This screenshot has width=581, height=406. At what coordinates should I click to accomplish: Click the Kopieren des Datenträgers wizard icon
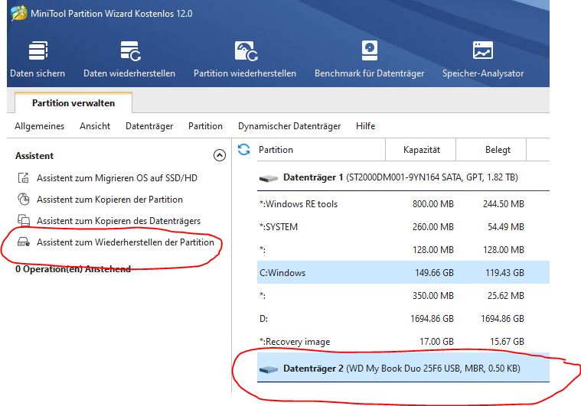pos(24,220)
